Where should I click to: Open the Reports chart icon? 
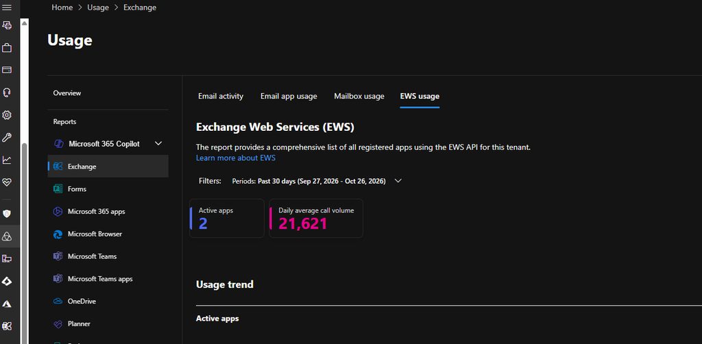click(7, 160)
